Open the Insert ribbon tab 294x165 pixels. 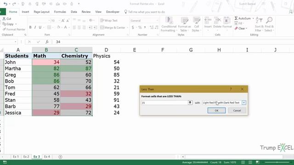click(25, 12)
